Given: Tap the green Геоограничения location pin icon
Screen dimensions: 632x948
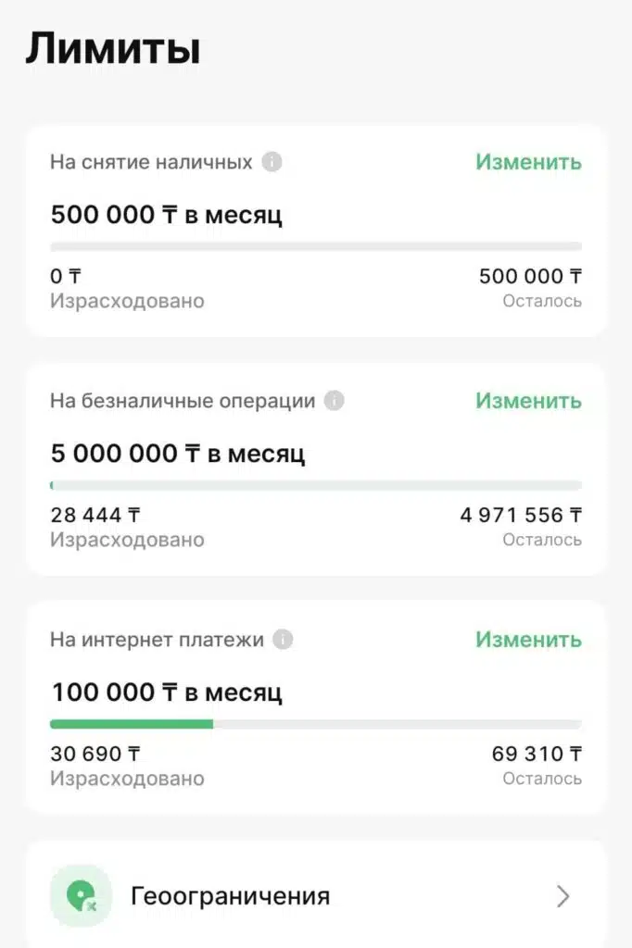Looking at the screenshot, I should [x=81, y=895].
